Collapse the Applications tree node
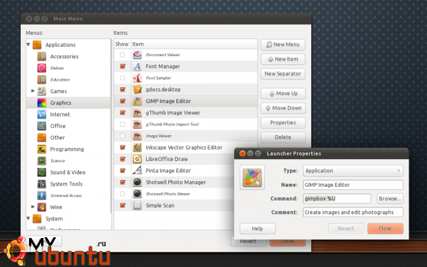 click(x=28, y=45)
